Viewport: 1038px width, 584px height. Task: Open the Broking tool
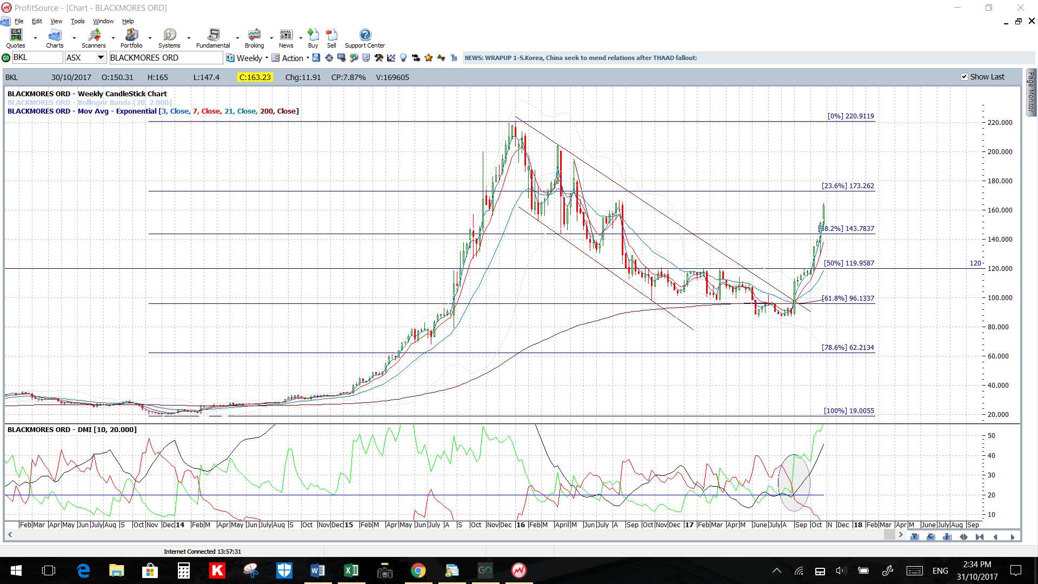[x=254, y=38]
